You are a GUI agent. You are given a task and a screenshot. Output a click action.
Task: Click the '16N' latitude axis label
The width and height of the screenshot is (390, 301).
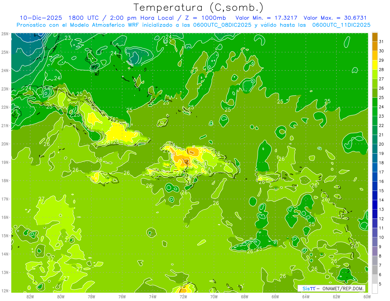pos(5,218)
